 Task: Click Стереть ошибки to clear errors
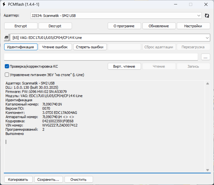coord(89,47)
